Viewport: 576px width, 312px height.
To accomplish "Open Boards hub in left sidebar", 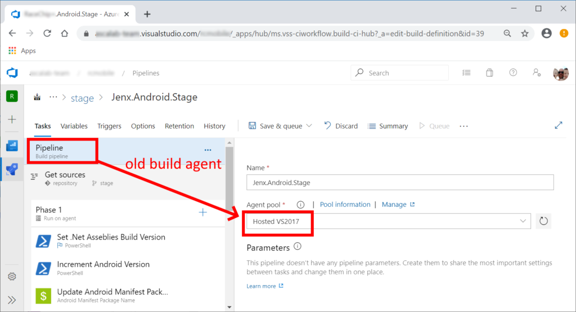I will tap(12, 146).
